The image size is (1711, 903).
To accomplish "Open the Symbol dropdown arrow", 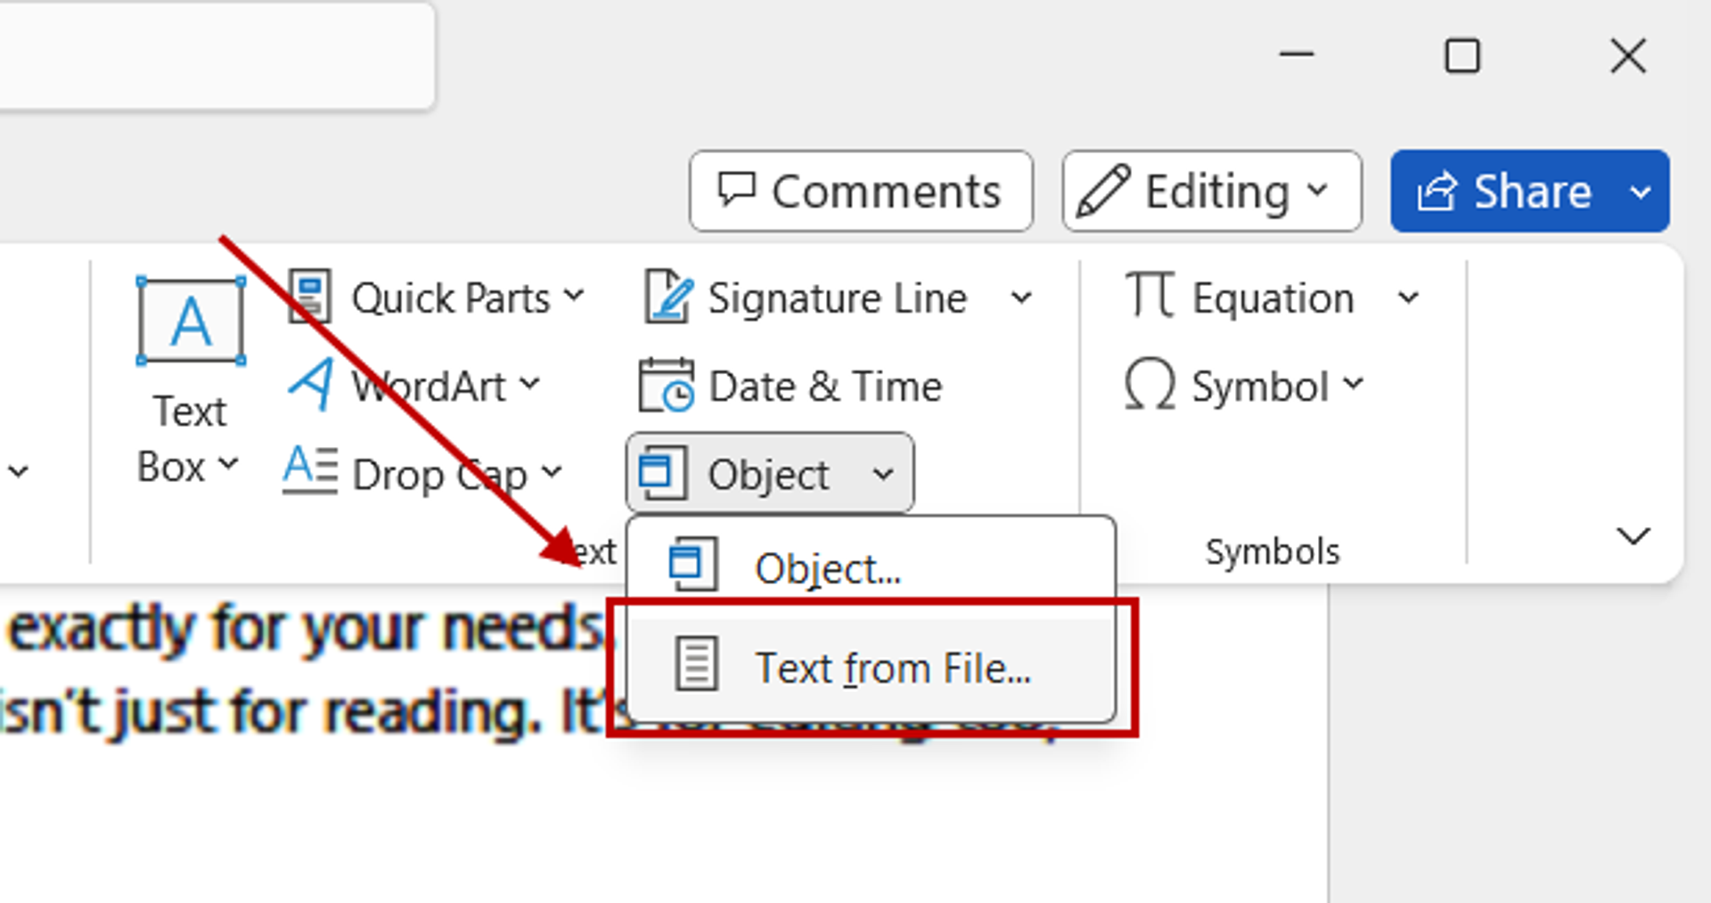I will tap(1355, 386).
